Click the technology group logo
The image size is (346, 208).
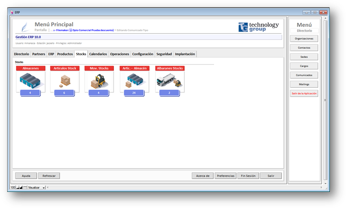258,27
